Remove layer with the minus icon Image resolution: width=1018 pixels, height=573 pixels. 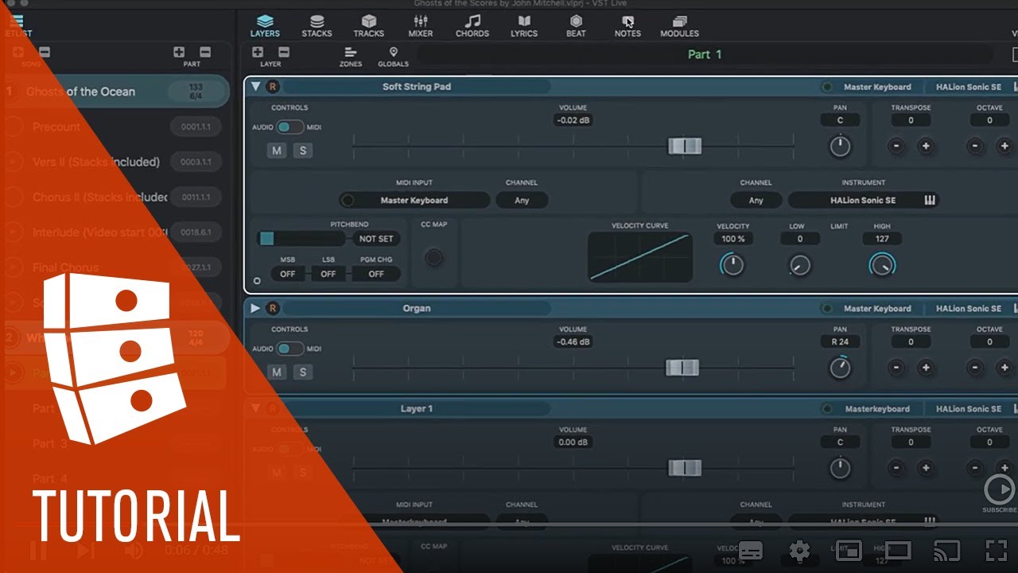click(284, 53)
